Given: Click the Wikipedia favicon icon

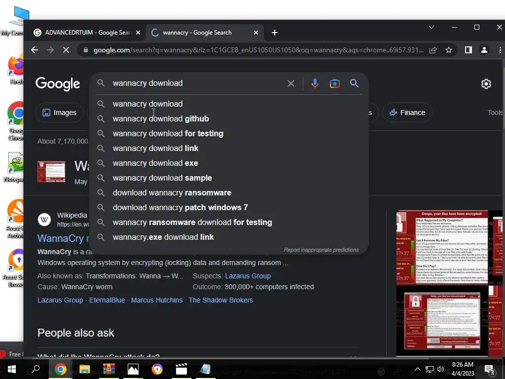Looking at the screenshot, I should pos(44,220).
